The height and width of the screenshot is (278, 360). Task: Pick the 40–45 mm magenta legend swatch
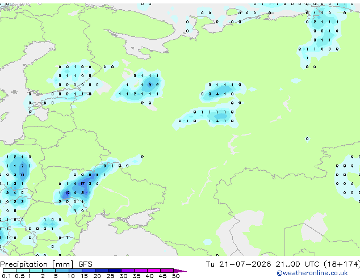point(154,271)
